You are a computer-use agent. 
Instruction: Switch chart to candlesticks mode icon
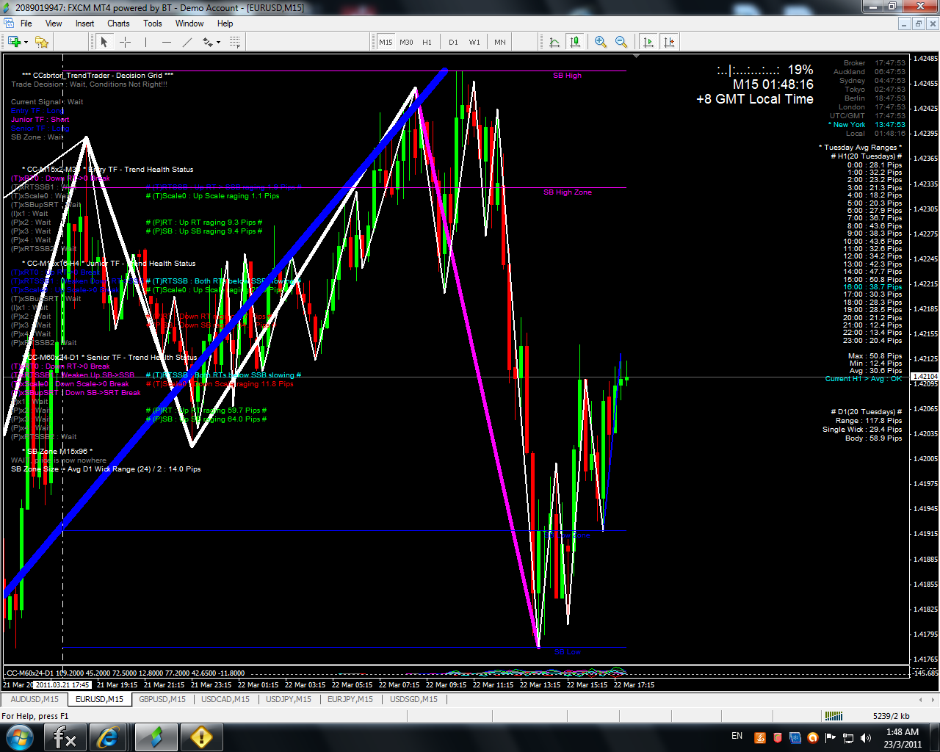[x=575, y=42]
